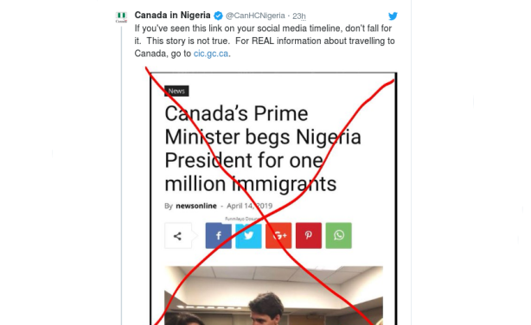
Task: Share article via Google Plus button
Action: pos(278,236)
